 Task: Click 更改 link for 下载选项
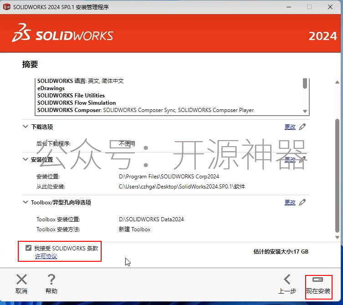coord(290,127)
